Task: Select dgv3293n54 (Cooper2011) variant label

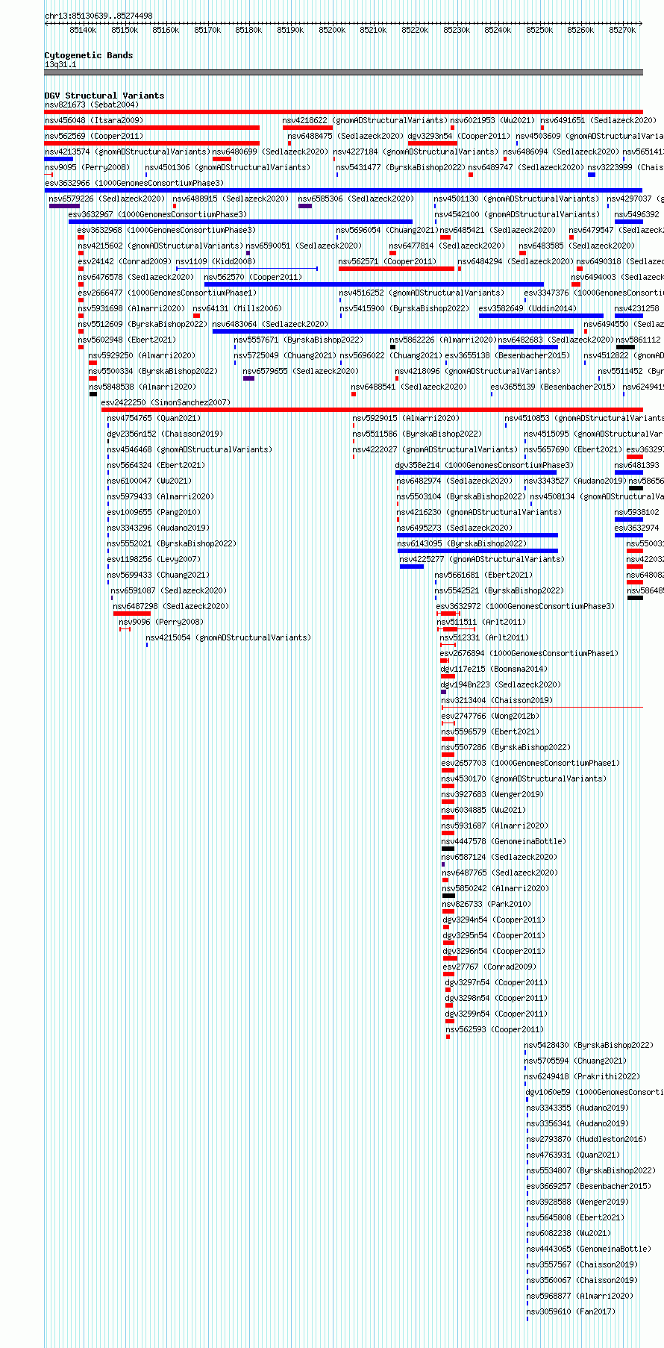Action: [459, 136]
